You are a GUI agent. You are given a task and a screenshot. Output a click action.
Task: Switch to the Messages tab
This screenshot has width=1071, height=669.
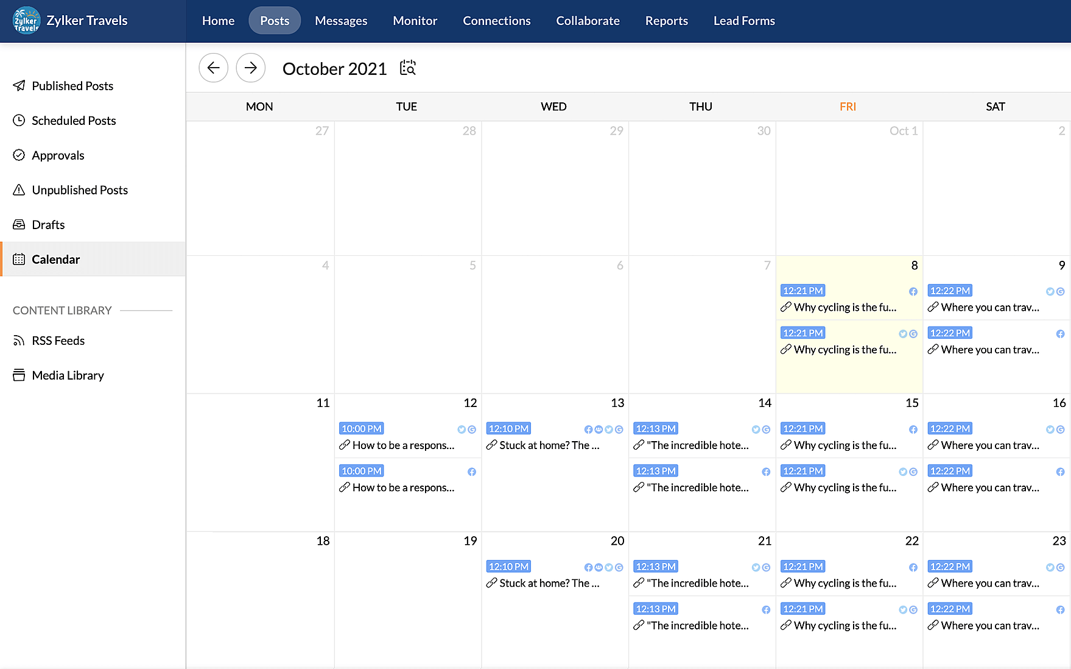coord(341,21)
